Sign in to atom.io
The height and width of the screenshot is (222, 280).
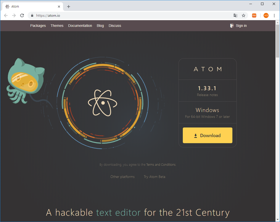click(x=241, y=25)
